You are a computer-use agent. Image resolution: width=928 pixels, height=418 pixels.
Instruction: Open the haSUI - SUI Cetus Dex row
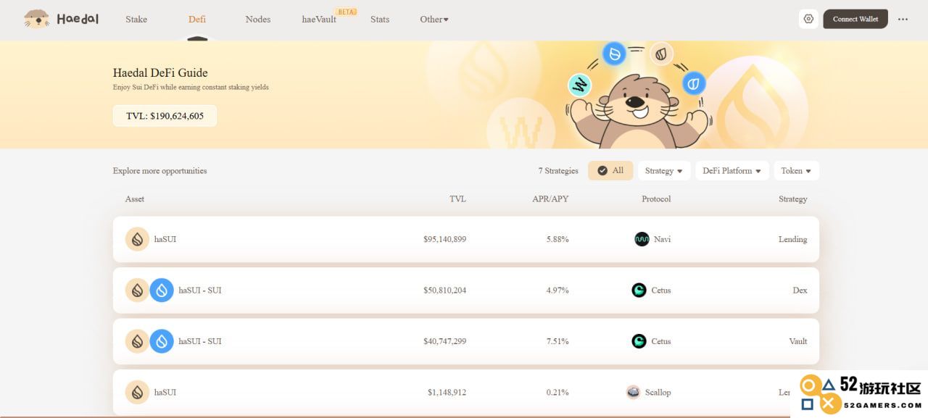pyautogui.click(x=466, y=290)
